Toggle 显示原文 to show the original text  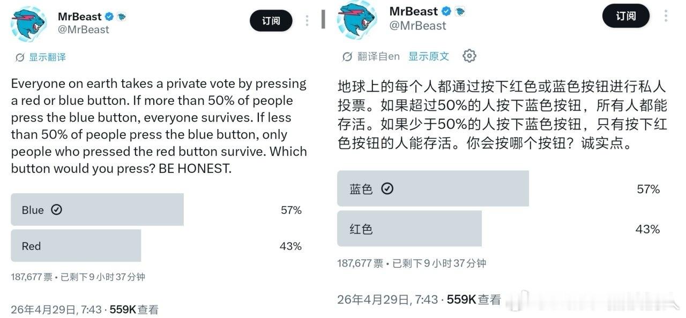429,56
